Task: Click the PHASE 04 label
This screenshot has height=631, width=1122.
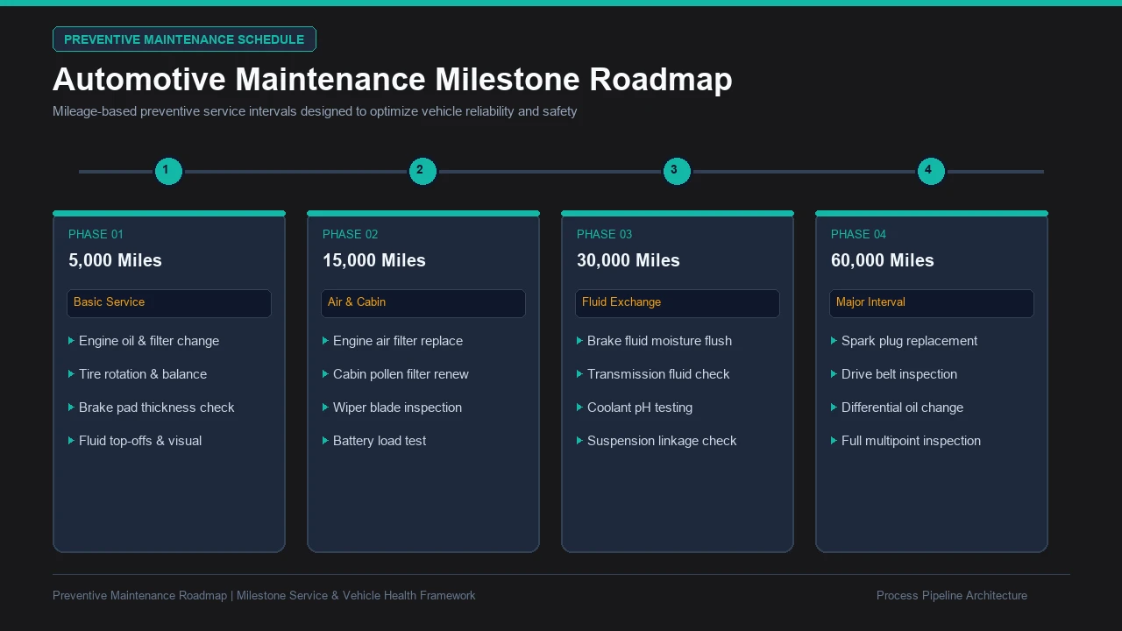Action: (858, 234)
